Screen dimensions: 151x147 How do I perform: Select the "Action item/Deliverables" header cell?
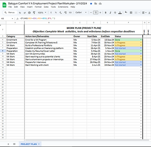49,36
